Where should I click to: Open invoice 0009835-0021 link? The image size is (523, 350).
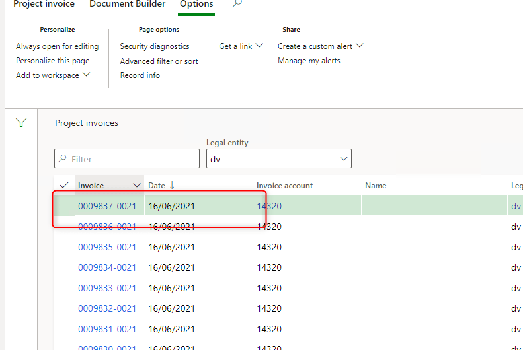click(x=107, y=247)
